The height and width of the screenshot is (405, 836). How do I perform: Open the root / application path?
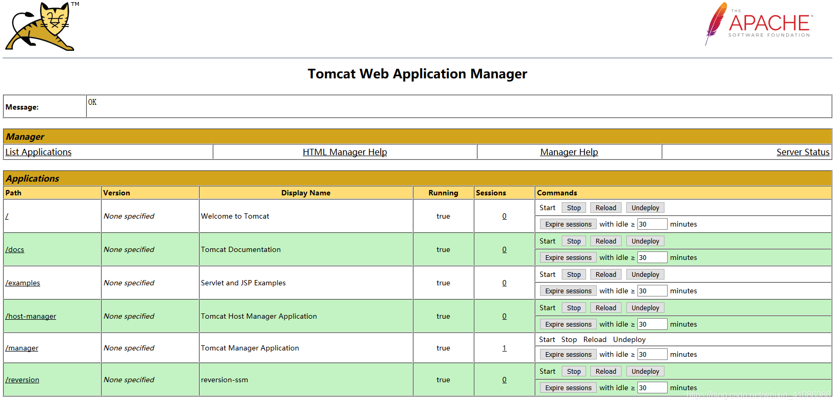[x=7, y=216]
